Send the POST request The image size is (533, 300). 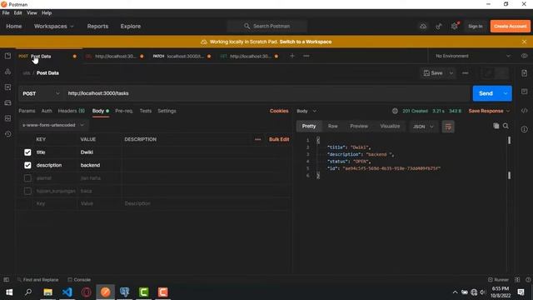tap(486, 93)
